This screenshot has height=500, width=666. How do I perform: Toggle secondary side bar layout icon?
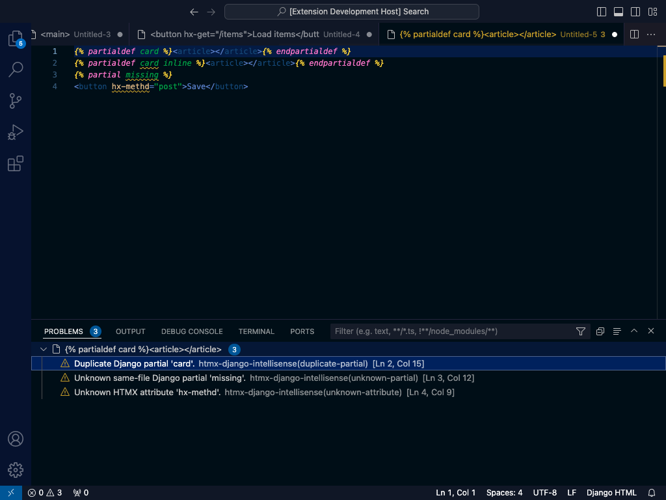point(635,12)
